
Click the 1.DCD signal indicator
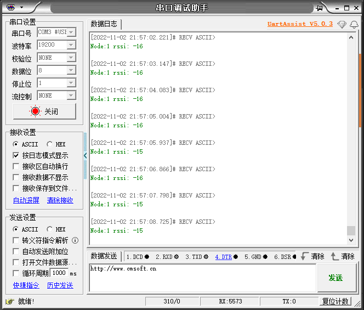point(138,257)
